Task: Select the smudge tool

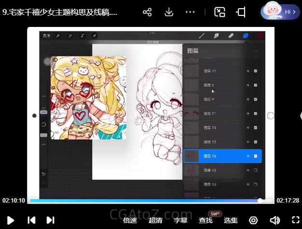Action: coord(216,36)
